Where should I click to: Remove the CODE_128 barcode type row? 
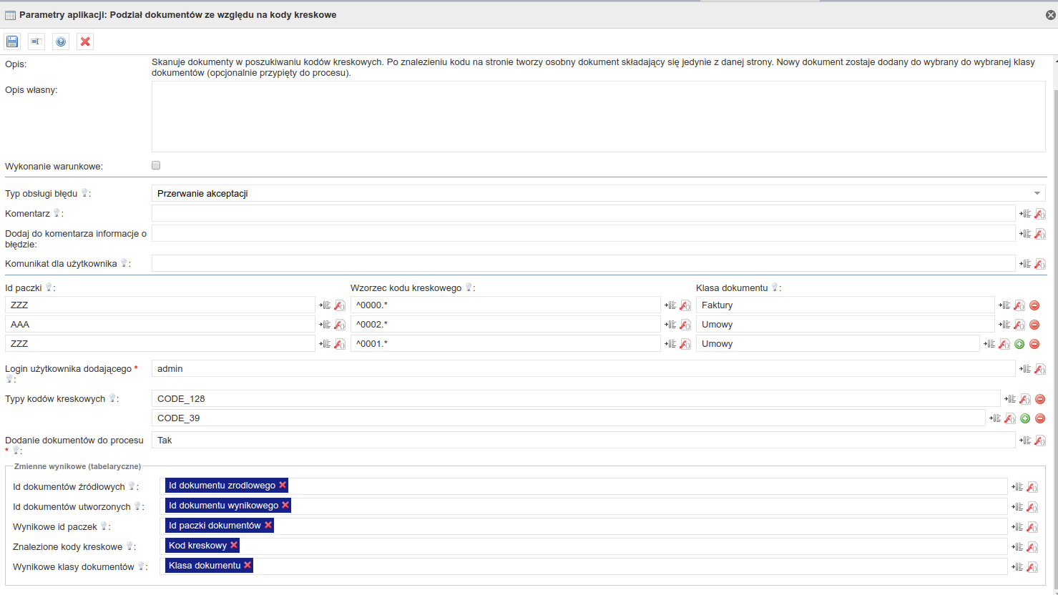(x=1040, y=399)
